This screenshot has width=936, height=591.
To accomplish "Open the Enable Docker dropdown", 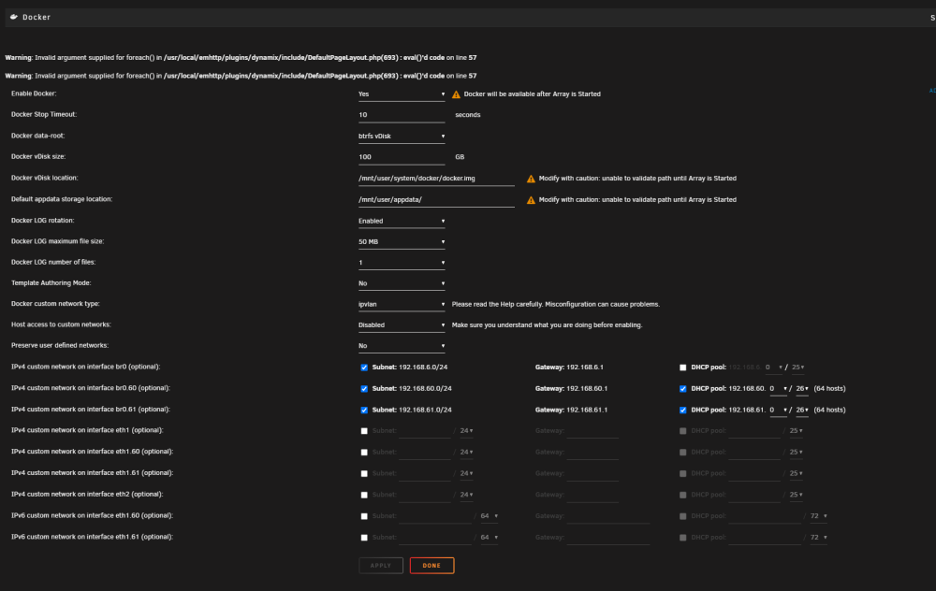I will pos(402,94).
